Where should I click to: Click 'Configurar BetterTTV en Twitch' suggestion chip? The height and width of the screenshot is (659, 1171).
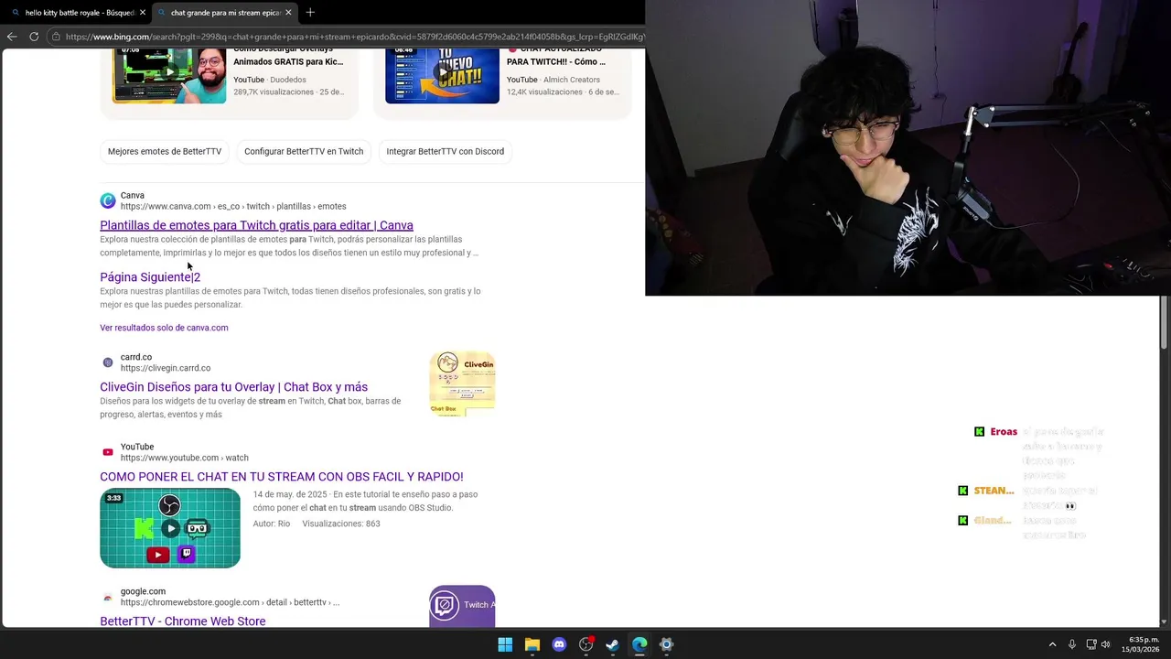pyautogui.click(x=304, y=151)
